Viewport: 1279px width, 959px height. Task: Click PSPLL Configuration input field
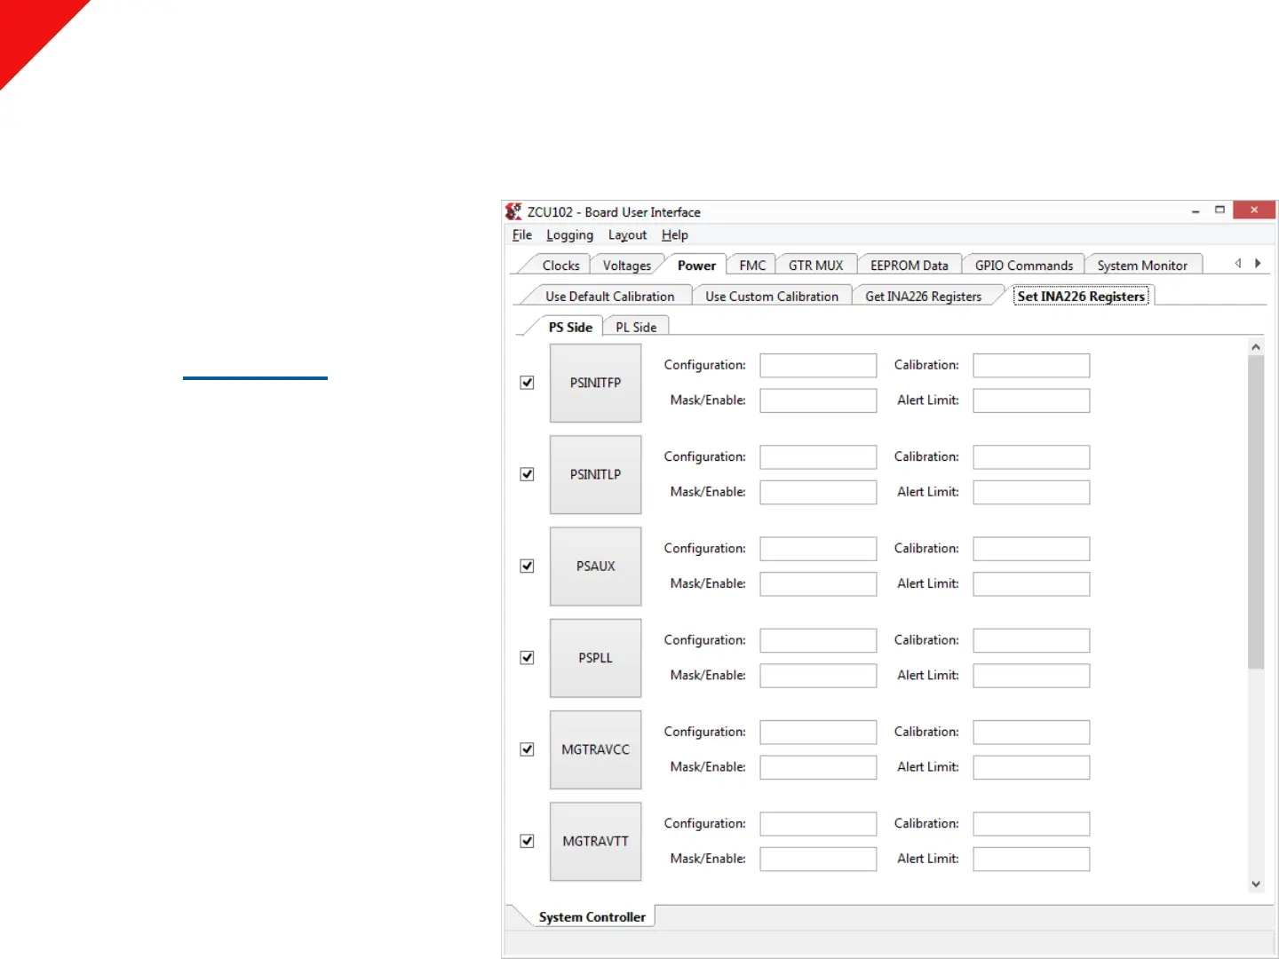click(x=818, y=640)
